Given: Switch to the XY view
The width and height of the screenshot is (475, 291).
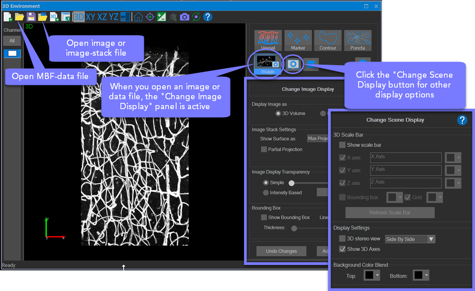Looking at the screenshot, I should click(91, 17).
